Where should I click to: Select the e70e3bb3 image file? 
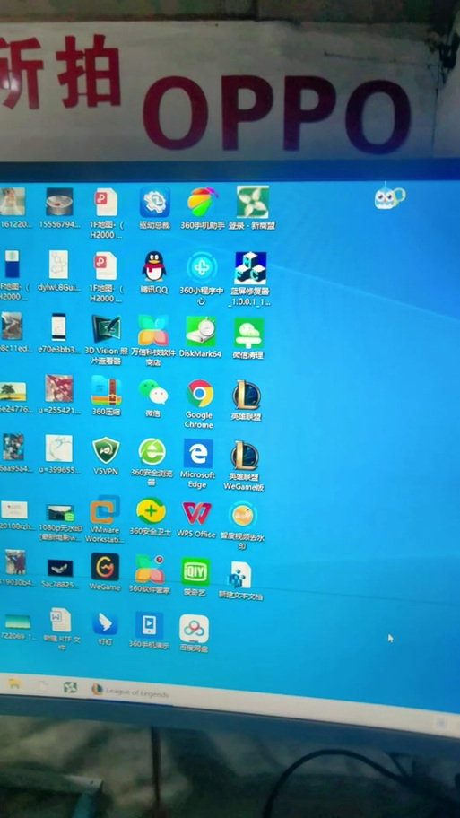pos(59,333)
